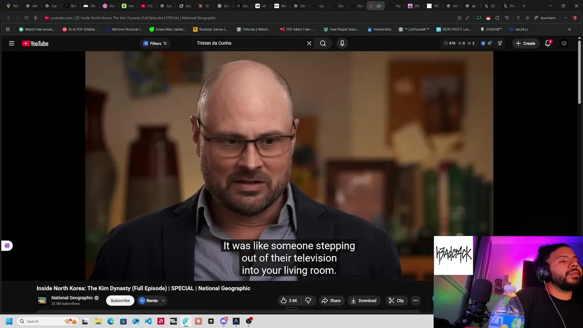Viewport: 583px width, 328px height.
Task: Download the video
Action: point(363,301)
